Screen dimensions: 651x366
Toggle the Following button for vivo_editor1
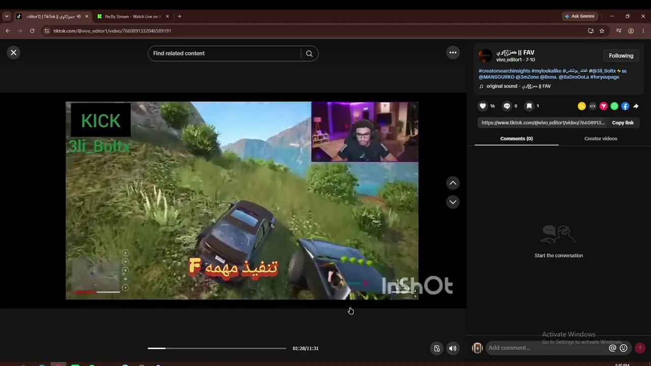[621, 56]
